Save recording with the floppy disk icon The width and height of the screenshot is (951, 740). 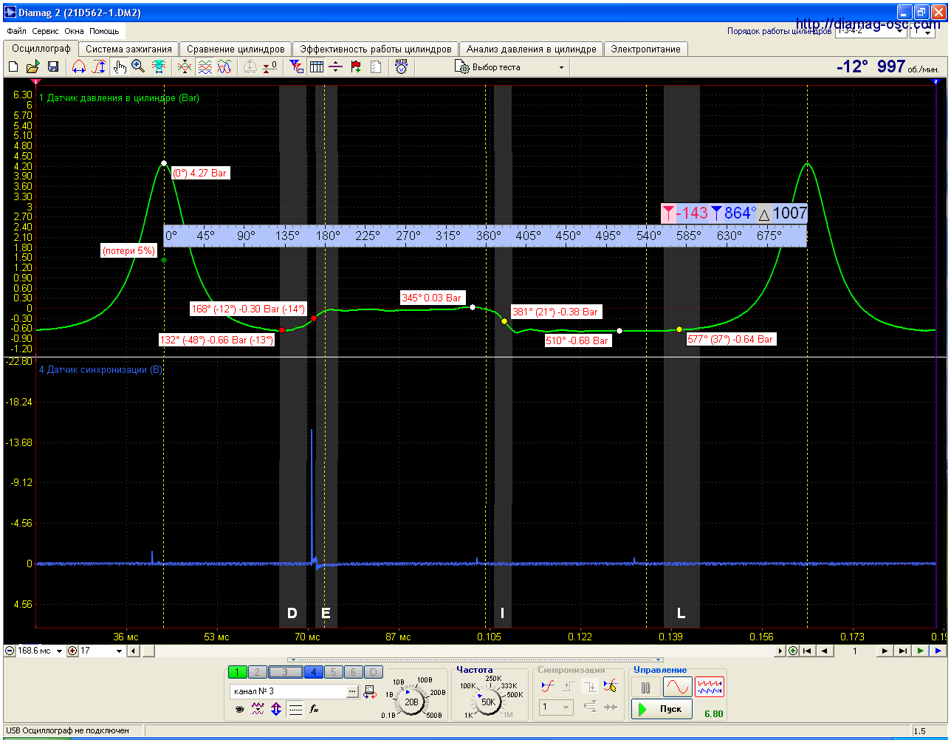coord(53,67)
